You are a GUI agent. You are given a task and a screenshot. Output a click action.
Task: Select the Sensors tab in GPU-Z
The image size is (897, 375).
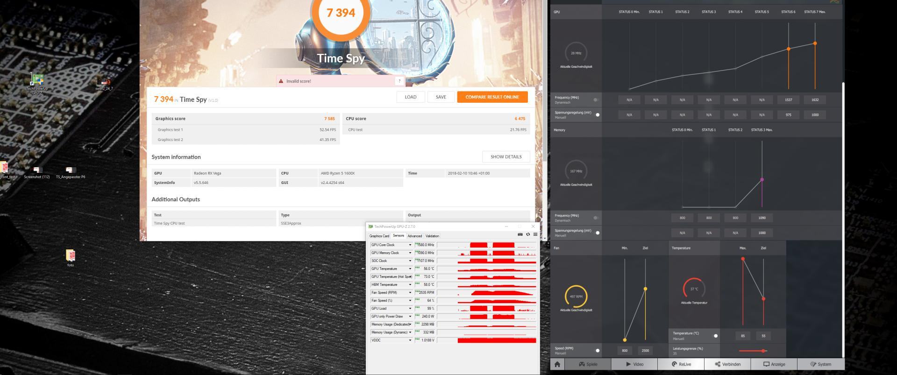click(x=399, y=236)
